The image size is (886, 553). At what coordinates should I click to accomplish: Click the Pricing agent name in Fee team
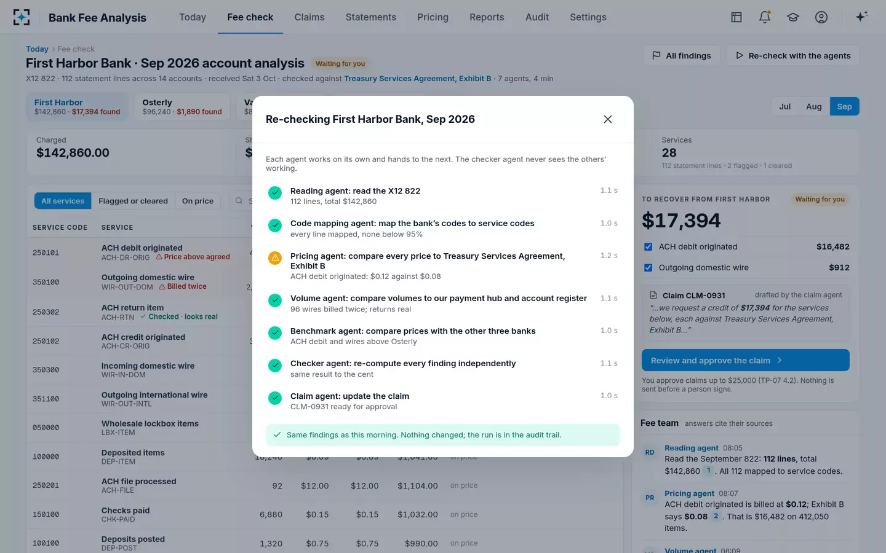[689, 493]
